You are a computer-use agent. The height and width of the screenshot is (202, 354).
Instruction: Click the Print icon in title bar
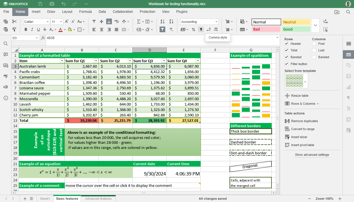pyautogui.click(x=52, y=4)
